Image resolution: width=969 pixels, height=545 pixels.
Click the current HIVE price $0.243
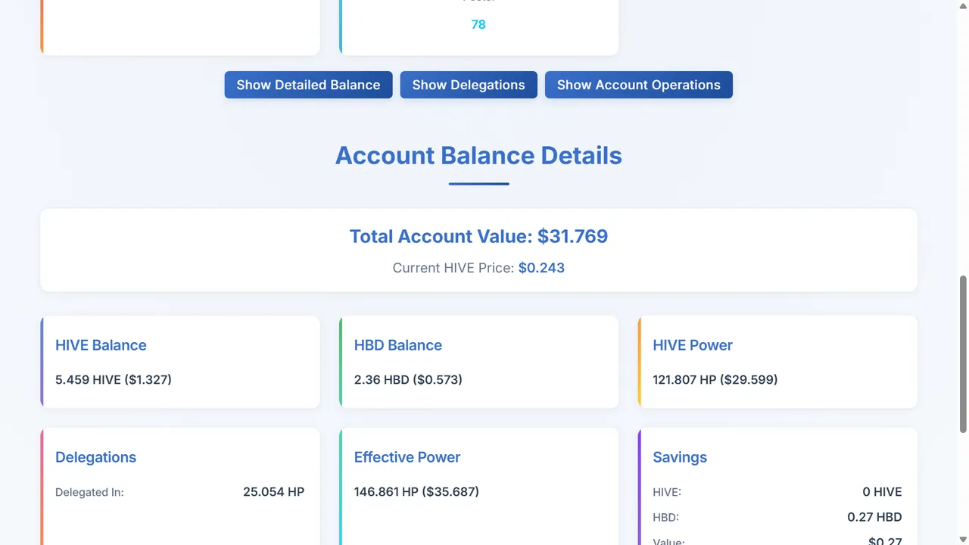coord(541,268)
